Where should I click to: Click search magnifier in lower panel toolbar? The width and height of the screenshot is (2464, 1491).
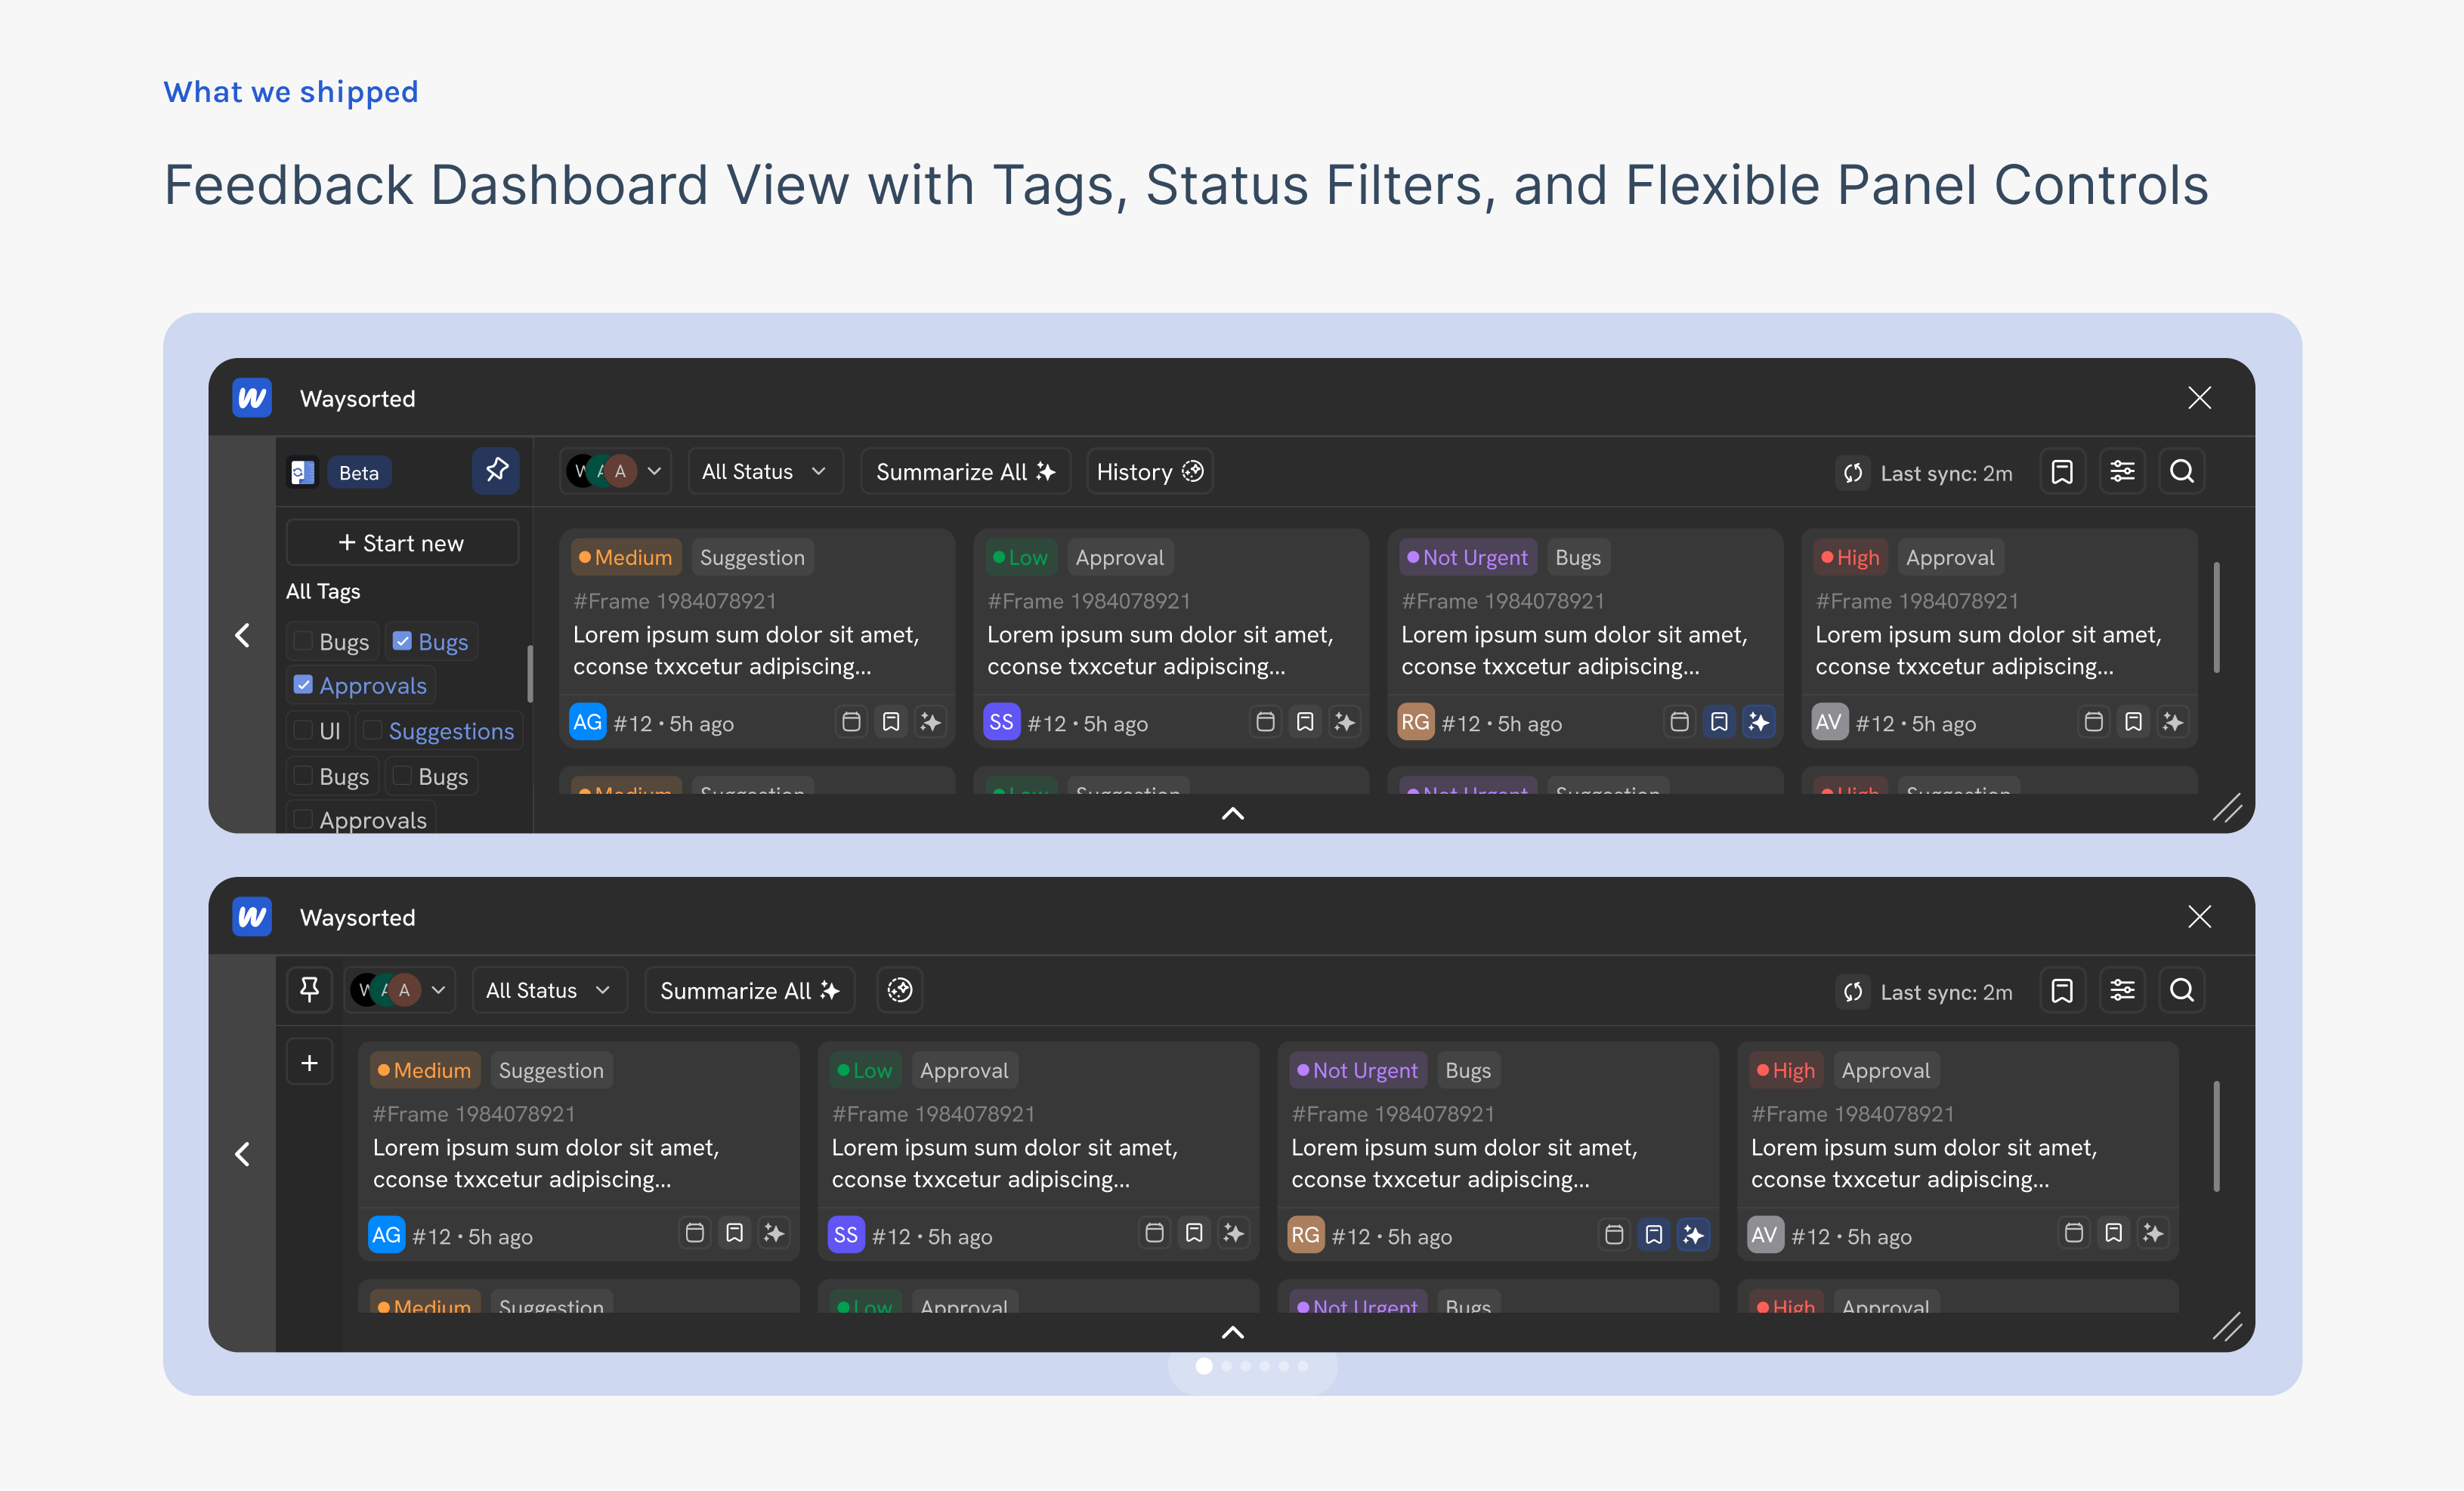[x=2182, y=990]
